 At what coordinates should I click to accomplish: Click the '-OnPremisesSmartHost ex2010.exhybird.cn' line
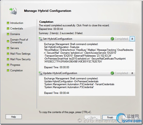click(x=85, y=59)
